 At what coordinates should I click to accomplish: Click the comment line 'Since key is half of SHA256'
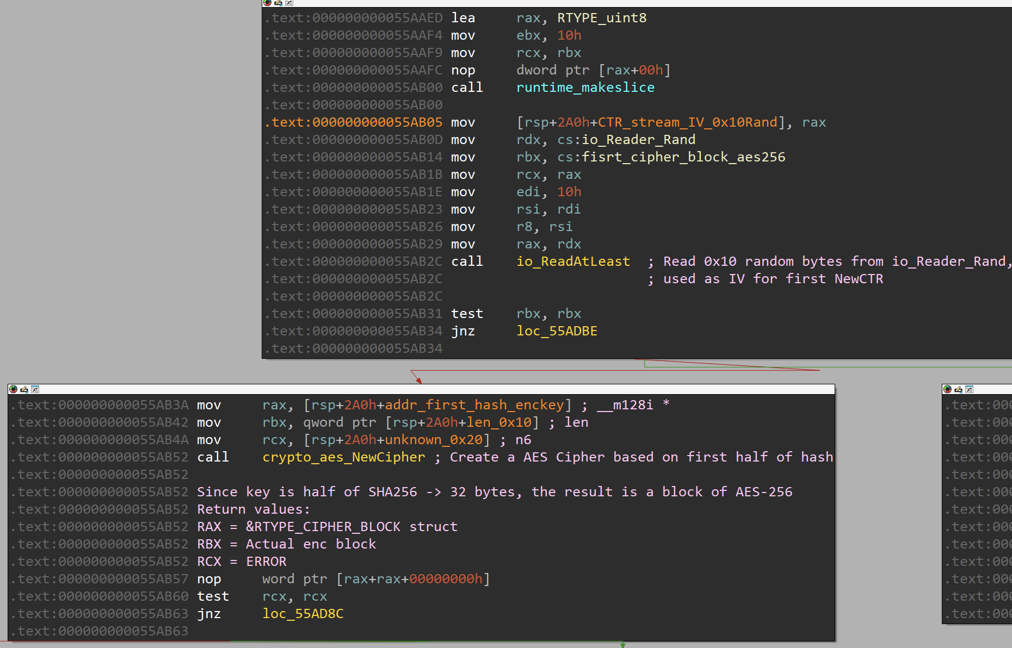(x=495, y=492)
